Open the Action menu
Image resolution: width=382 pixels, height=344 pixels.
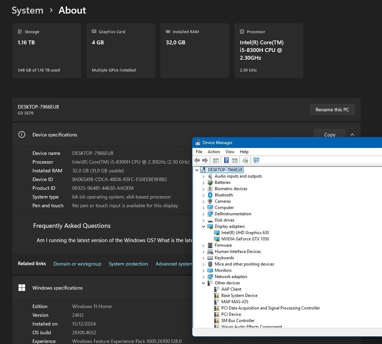point(214,152)
